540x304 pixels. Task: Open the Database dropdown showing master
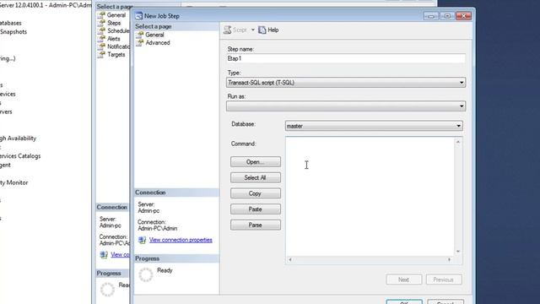(374, 126)
